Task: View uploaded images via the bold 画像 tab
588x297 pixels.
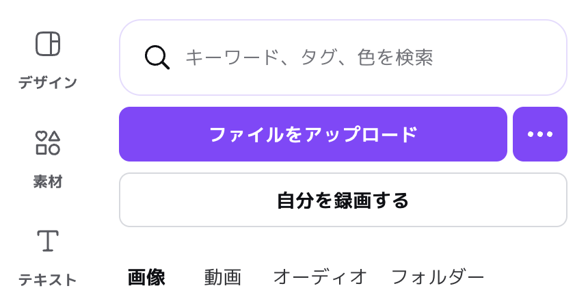Action: (146, 277)
